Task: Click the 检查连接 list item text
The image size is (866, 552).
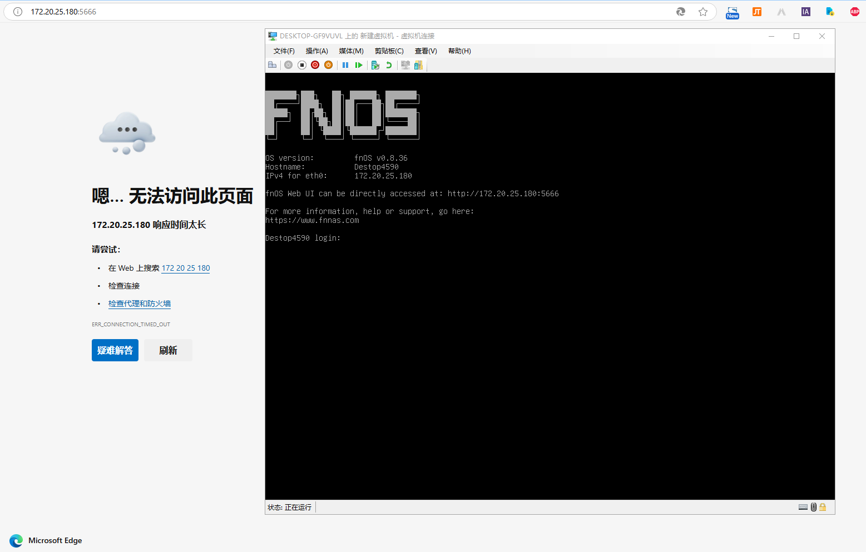Action: point(124,286)
